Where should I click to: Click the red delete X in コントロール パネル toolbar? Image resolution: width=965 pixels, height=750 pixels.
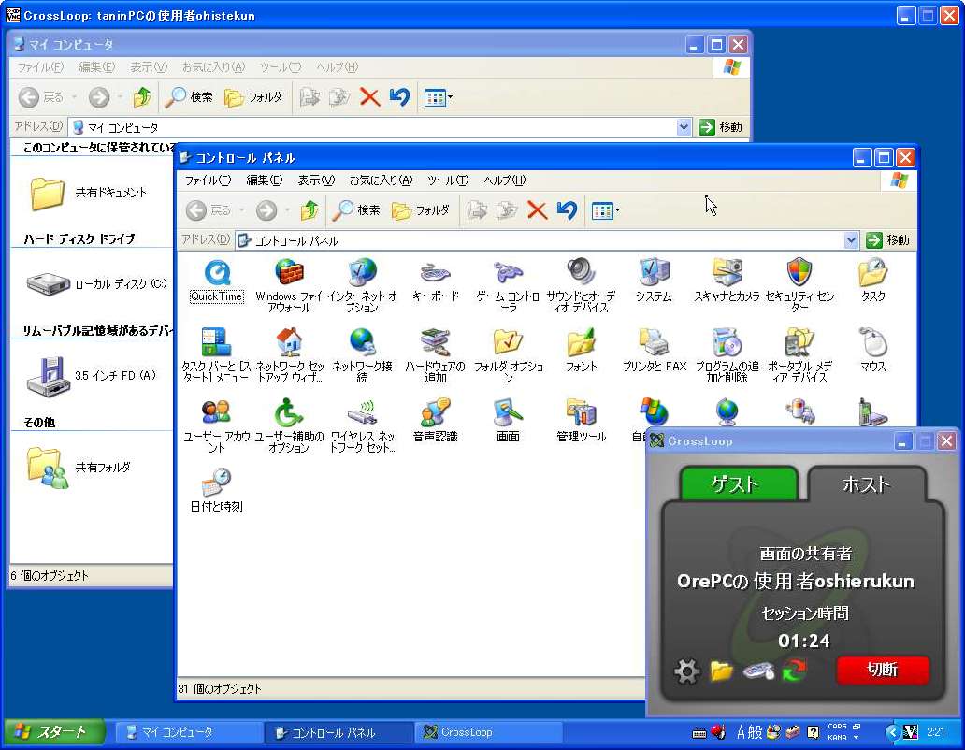pyautogui.click(x=537, y=210)
